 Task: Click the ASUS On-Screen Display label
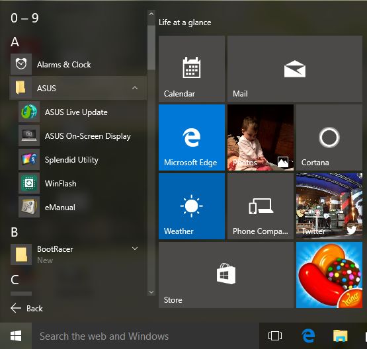tap(88, 136)
